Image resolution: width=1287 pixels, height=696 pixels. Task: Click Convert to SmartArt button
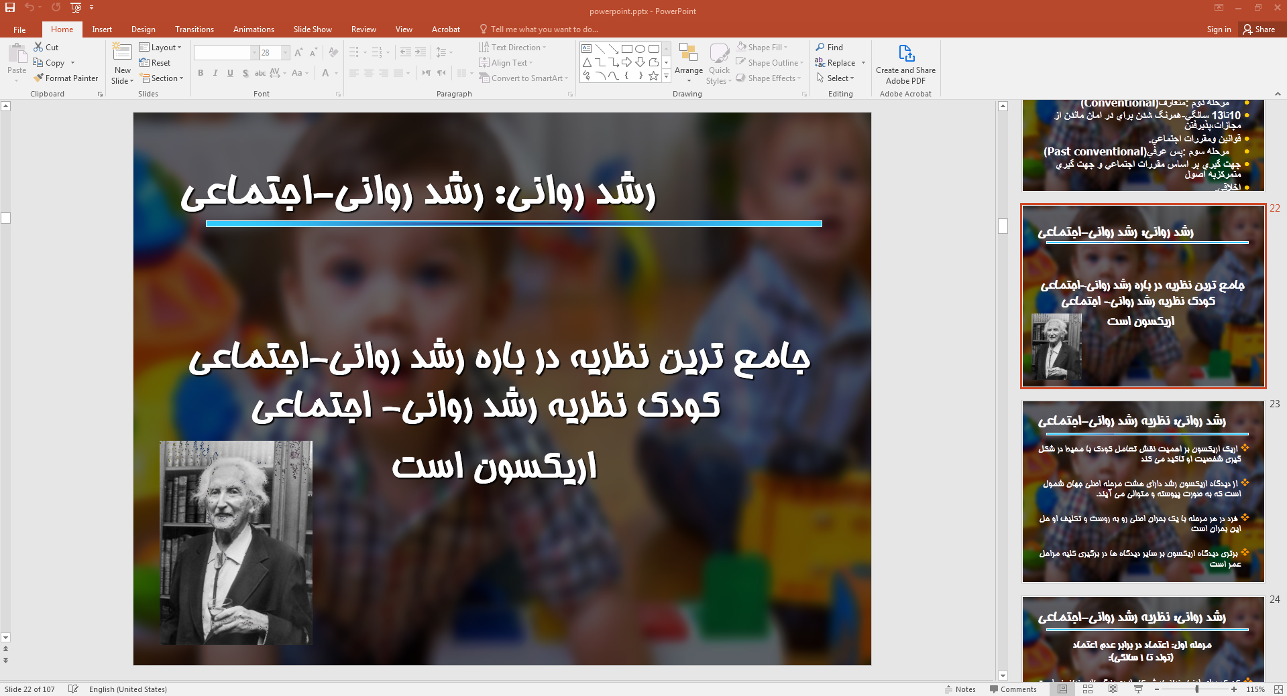[523, 78]
